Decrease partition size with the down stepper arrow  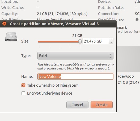[x=111, y=43]
